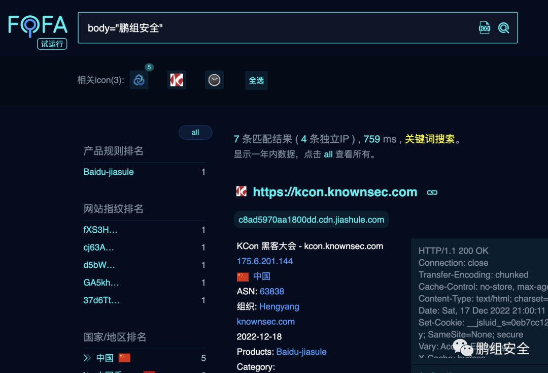548x373 pixels.
Task: Click the icon search (ICO) button
Action: (485, 28)
